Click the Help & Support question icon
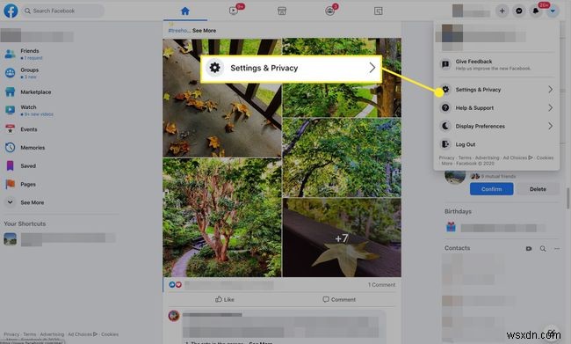 coord(445,108)
